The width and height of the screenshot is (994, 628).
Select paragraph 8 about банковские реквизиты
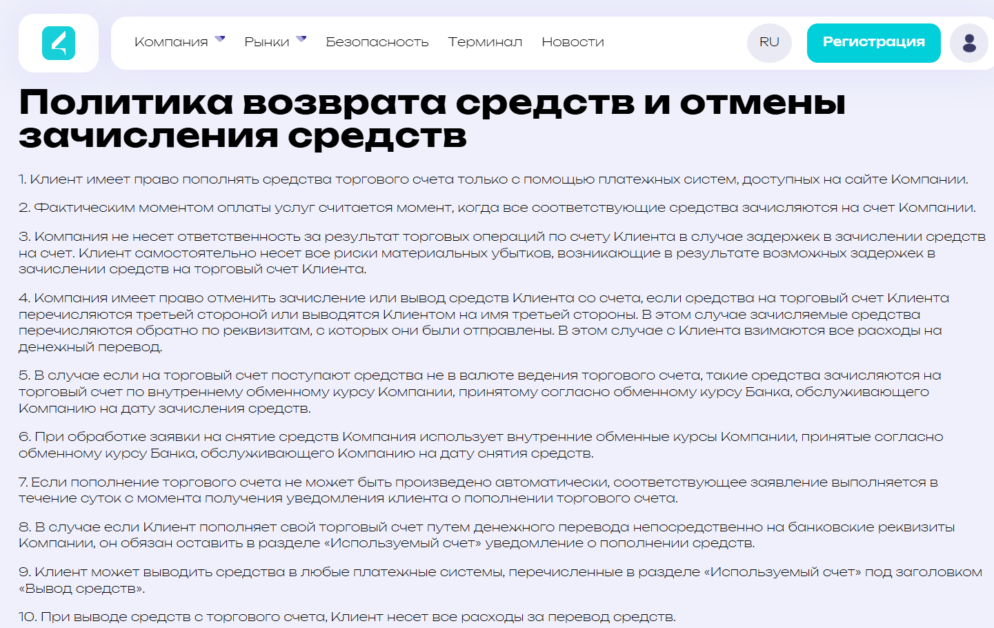click(487, 535)
